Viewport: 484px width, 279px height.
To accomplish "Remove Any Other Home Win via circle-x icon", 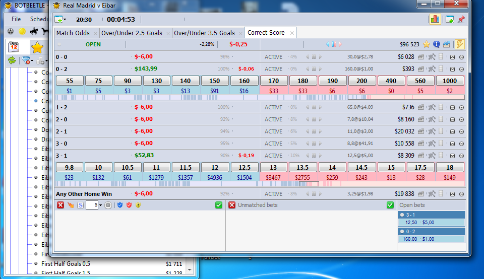I will point(461,194).
